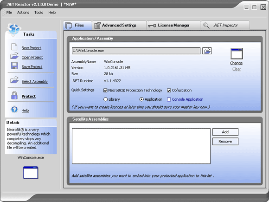Screen dimensions: 269x202
Task: Click the Select Assembly folder icon
Action: point(14,80)
